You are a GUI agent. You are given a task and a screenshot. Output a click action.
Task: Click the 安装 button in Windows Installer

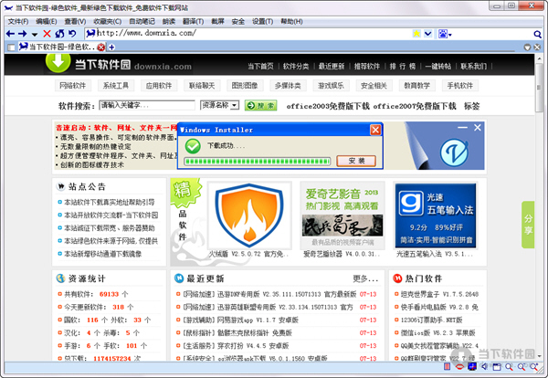(x=356, y=161)
